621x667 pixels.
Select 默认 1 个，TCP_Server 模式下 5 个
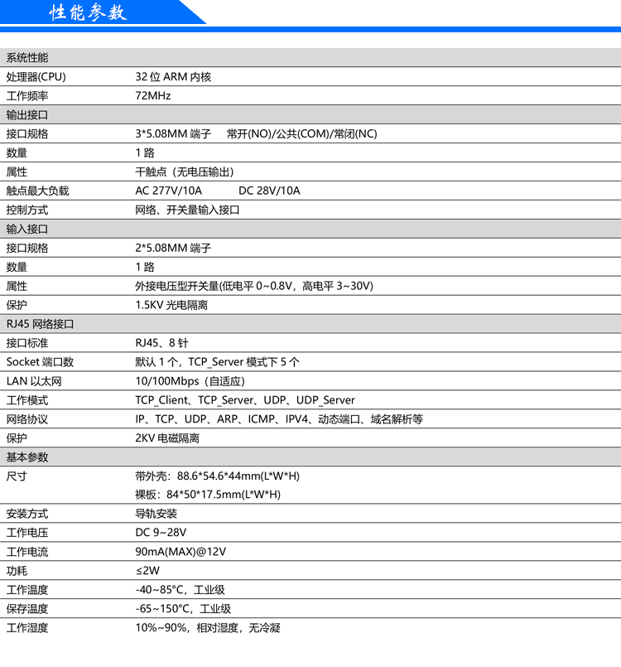(x=217, y=362)
